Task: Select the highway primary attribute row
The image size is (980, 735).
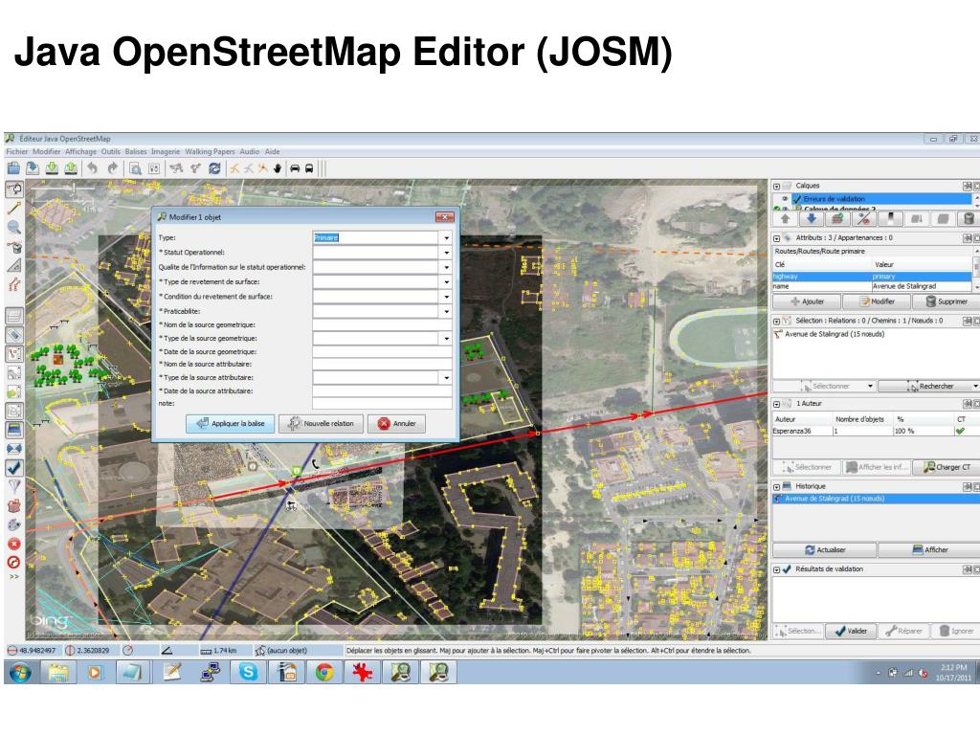Action: tap(872, 277)
